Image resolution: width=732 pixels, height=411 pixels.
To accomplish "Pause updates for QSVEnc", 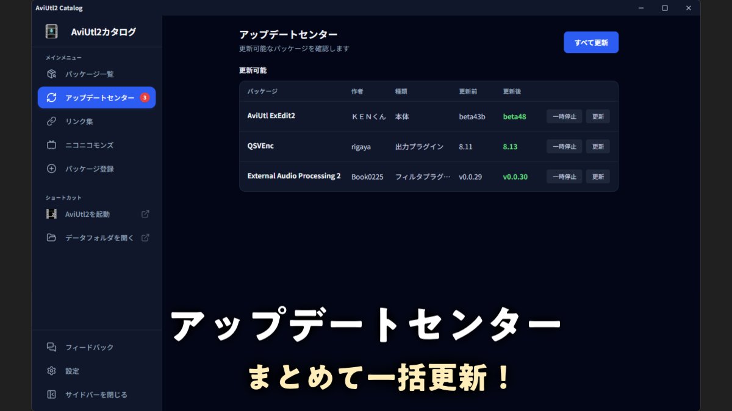I will (x=564, y=146).
